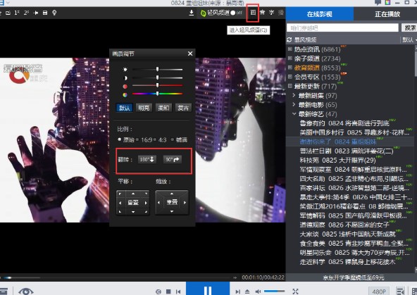Select the 16:9 aspect ratio option
Viewport: 417px width, 295px height.
147,140
